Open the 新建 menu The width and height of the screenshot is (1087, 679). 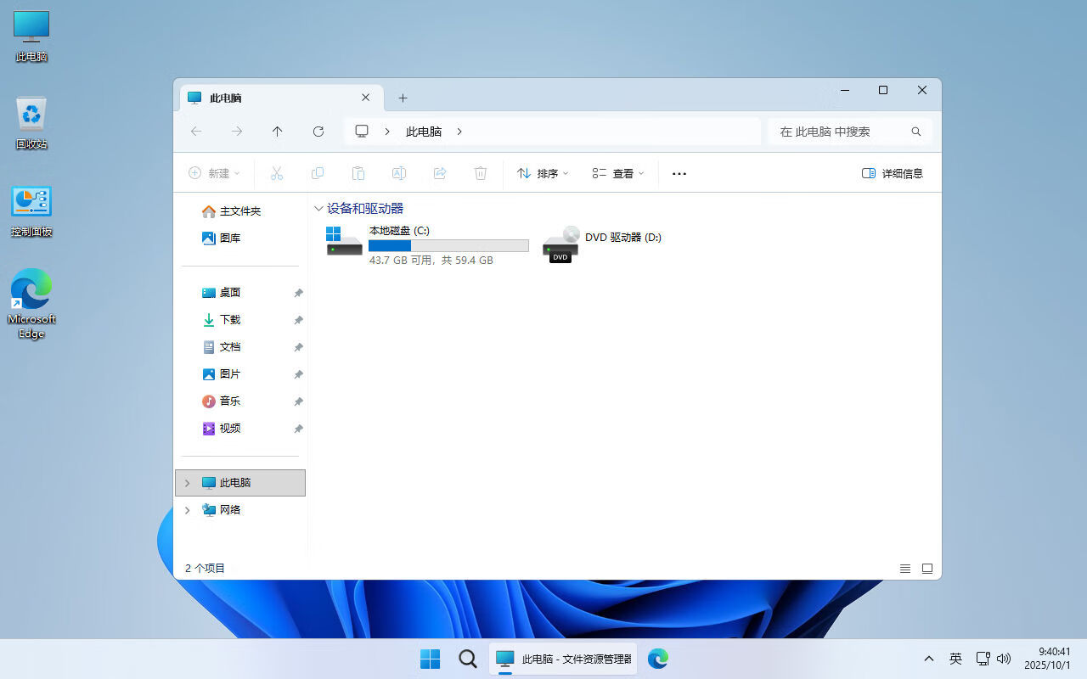(x=215, y=173)
